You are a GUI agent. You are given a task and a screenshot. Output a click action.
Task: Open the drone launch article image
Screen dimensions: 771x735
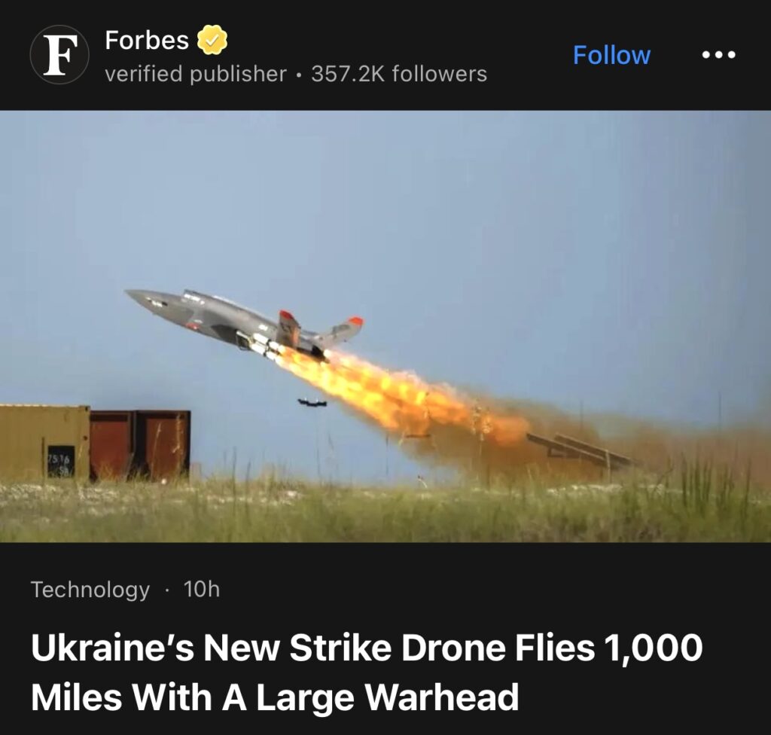[x=385, y=326]
